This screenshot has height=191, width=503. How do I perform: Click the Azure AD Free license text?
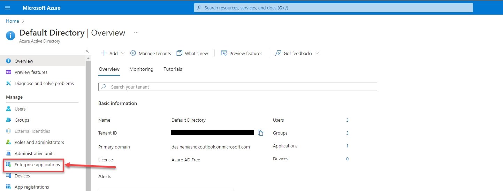(186, 160)
